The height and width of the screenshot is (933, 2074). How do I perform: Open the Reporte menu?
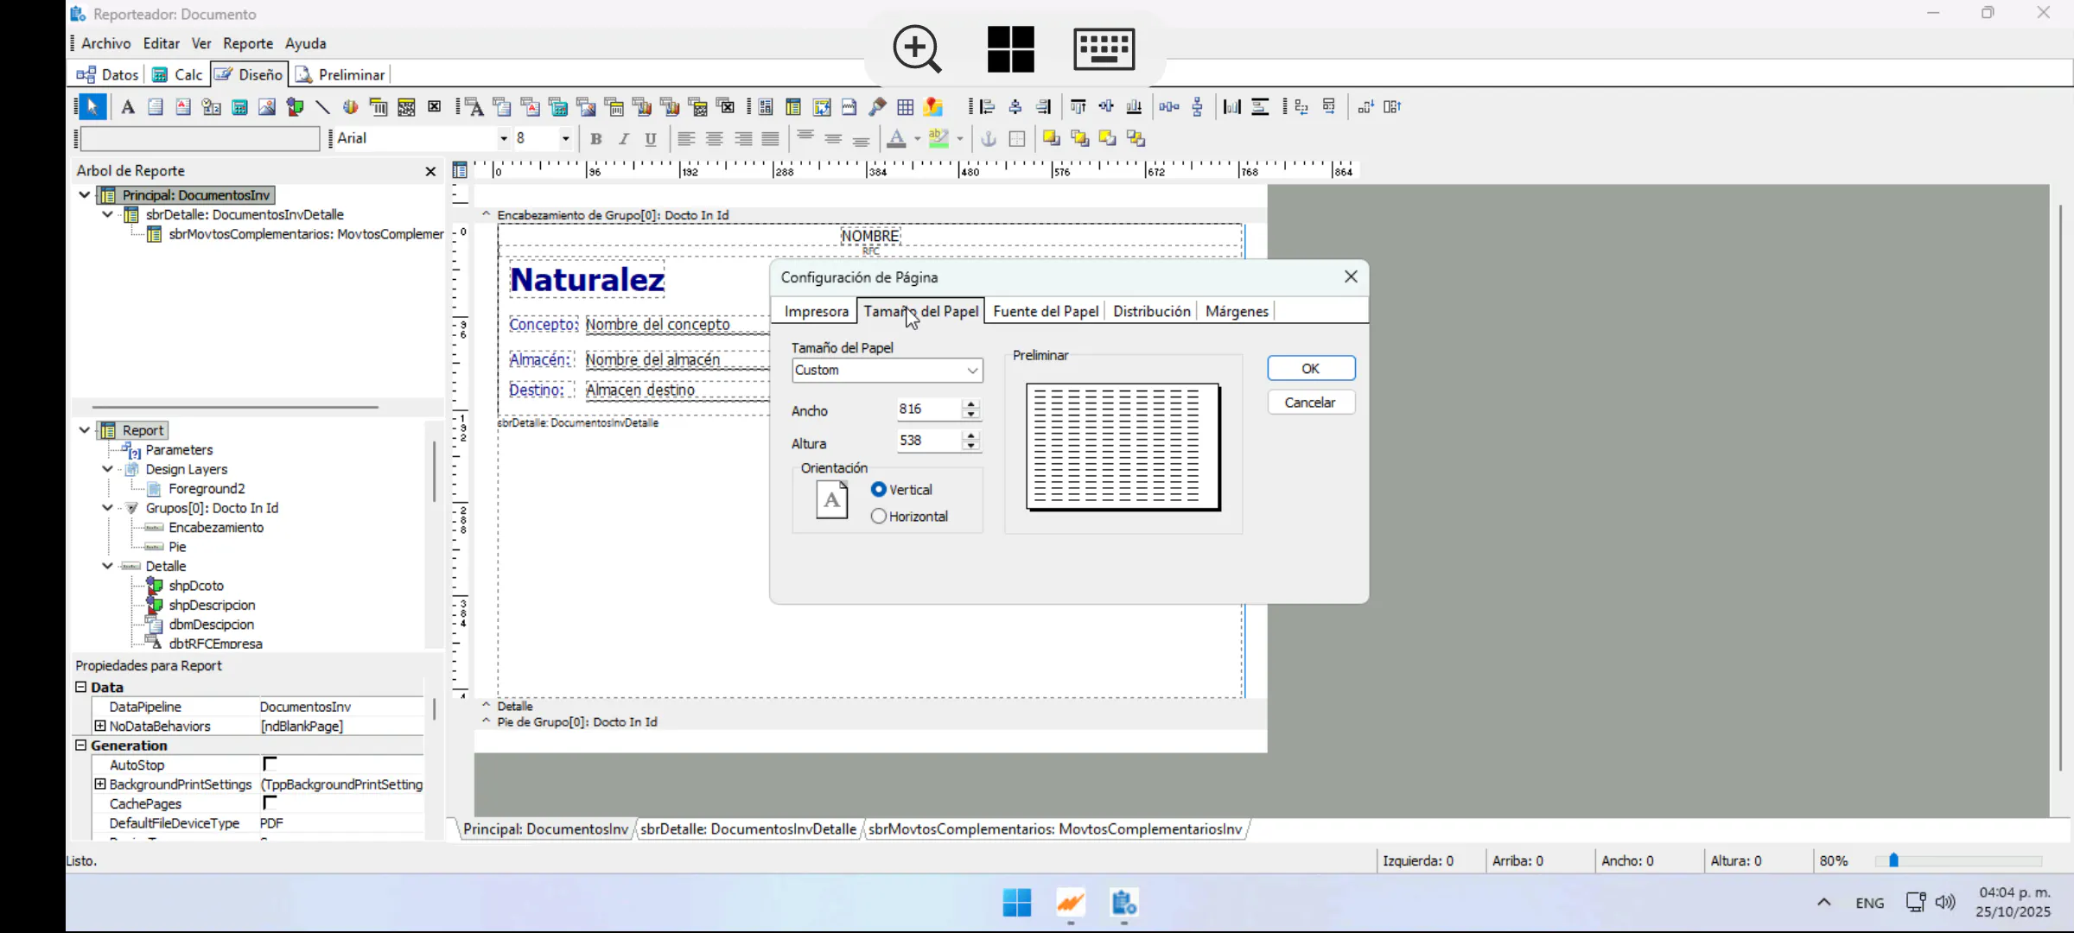247,43
